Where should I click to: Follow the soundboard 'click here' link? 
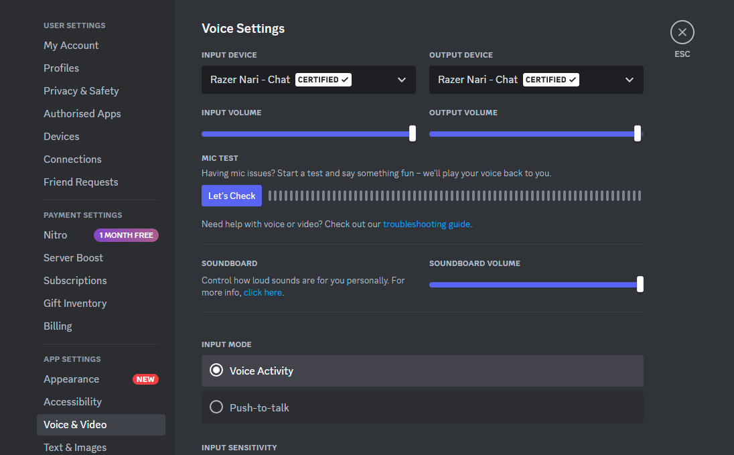click(263, 293)
